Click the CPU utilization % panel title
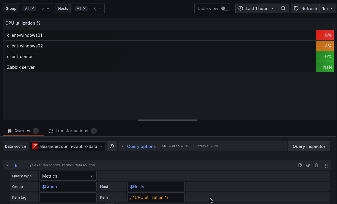 click(23, 23)
